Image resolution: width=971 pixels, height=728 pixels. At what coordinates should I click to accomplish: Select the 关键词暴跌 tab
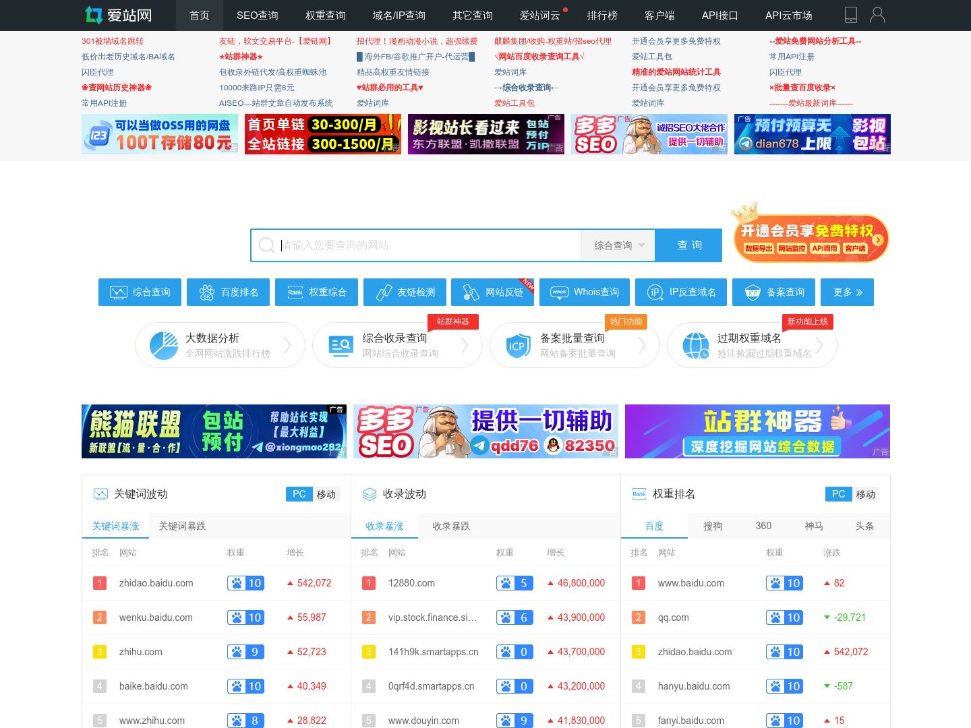pos(182,526)
